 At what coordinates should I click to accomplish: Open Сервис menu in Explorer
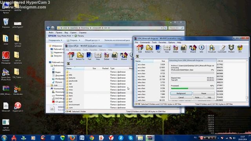coord(73,33)
